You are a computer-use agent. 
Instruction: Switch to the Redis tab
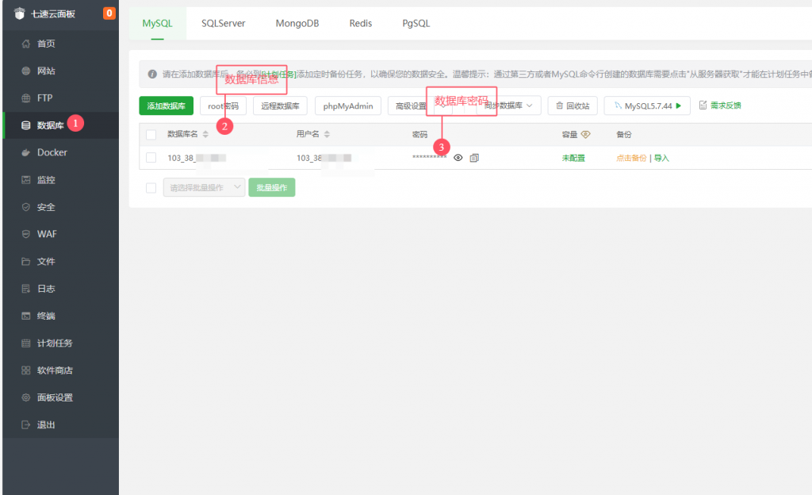pos(361,24)
